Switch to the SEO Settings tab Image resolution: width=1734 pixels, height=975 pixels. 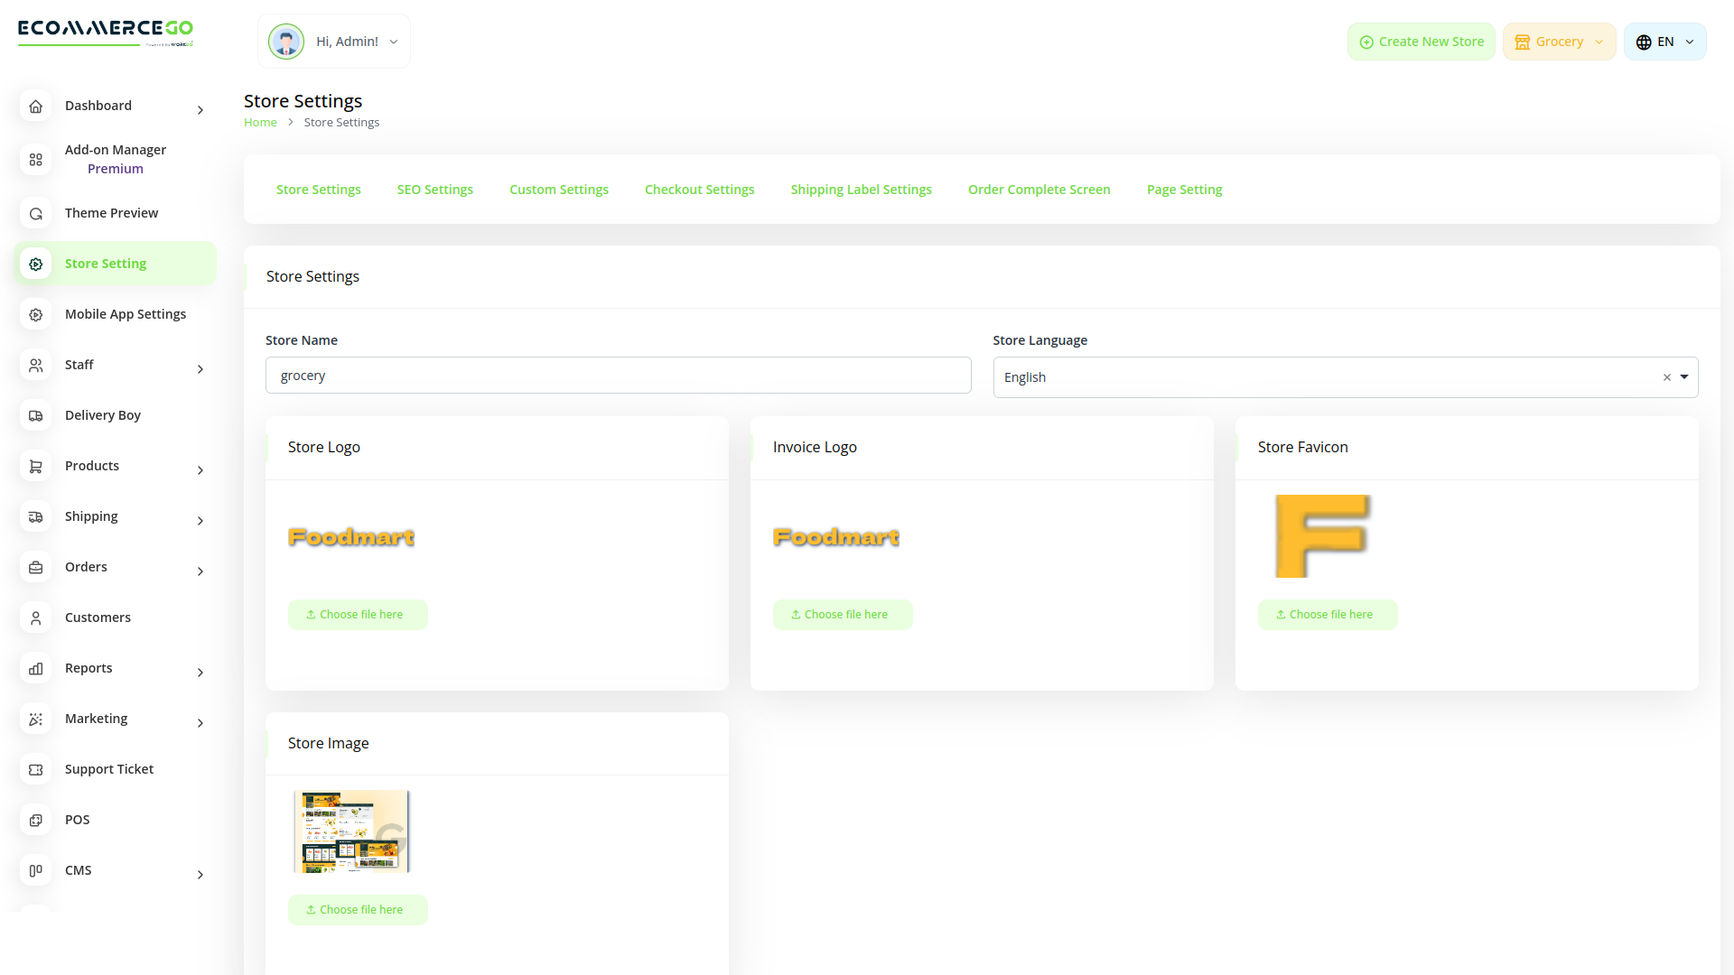click(x=434, y=189)
